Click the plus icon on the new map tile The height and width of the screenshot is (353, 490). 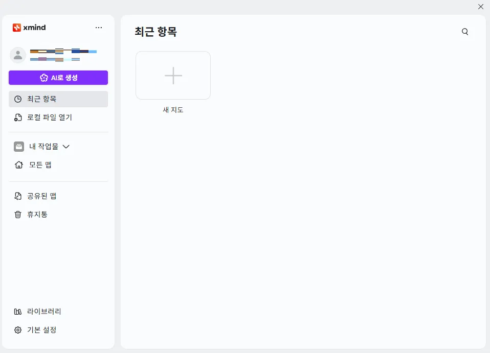173,75
